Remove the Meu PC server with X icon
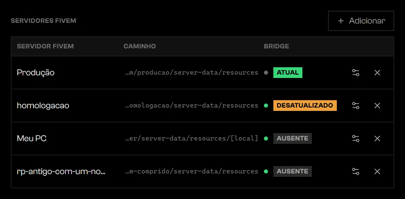The height and width of the screenshot is (199, 405). click(377, 138)
